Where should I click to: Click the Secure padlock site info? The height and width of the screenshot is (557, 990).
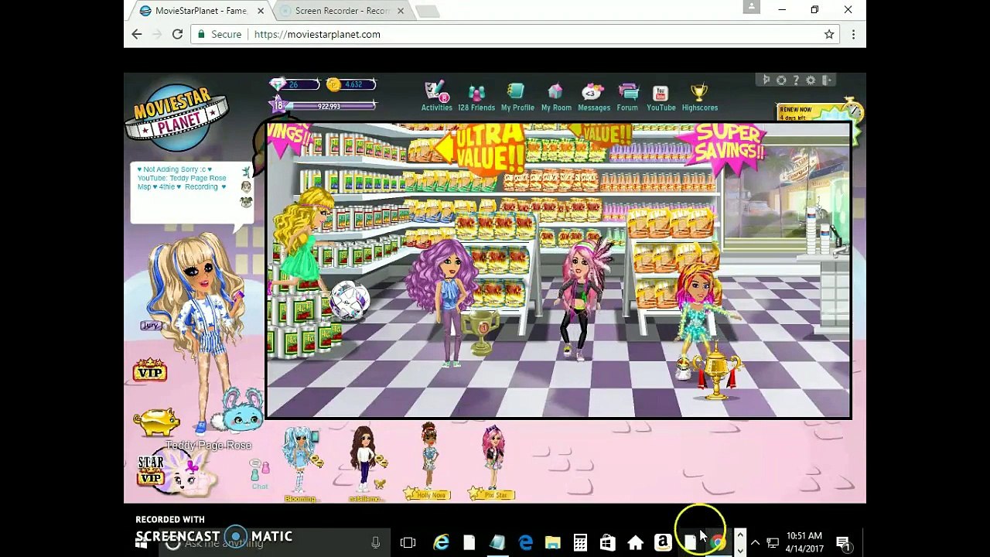coord(220,34)
